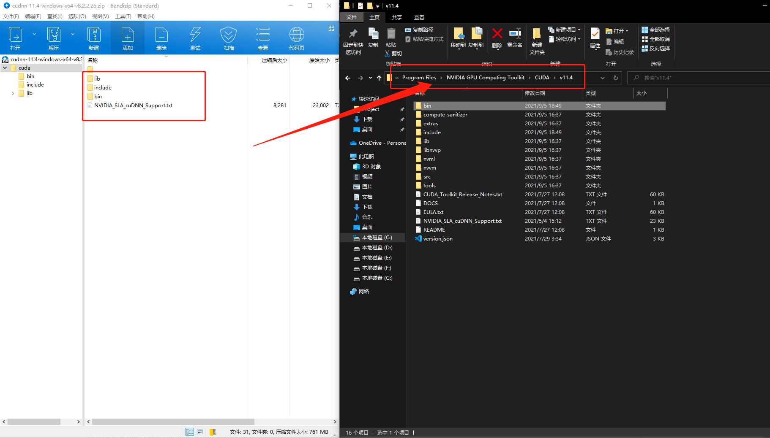Open the 选项(O) menu in Bandizip
Viewport: 770px width, 438px height.
coord(77,16)
